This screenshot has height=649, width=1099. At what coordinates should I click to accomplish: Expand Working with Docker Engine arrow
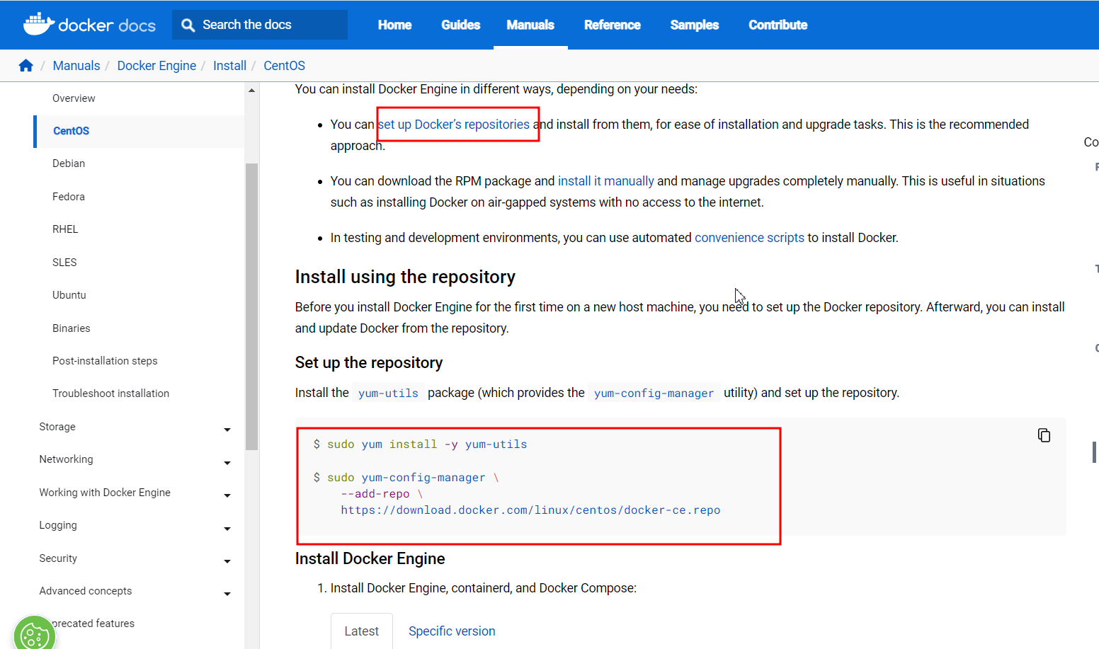(227, 495)
